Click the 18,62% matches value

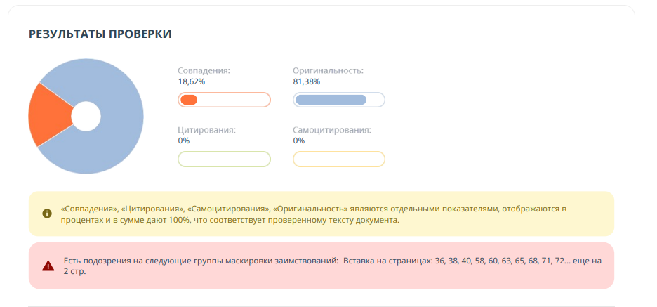click(192, 81)
